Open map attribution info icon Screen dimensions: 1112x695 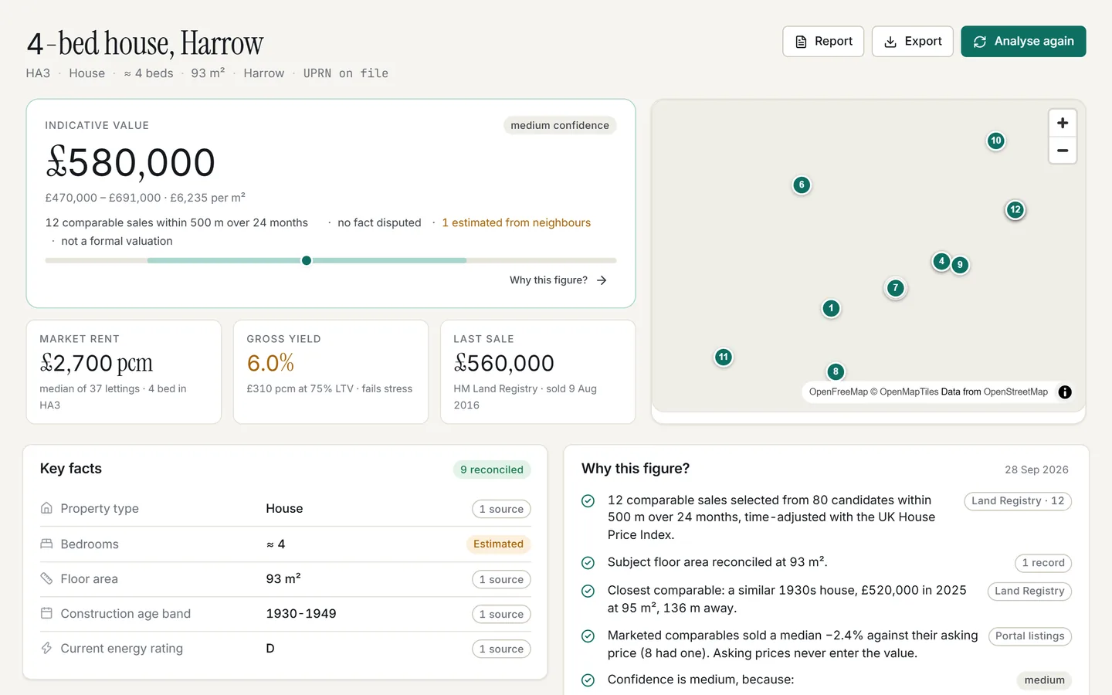1065,392
